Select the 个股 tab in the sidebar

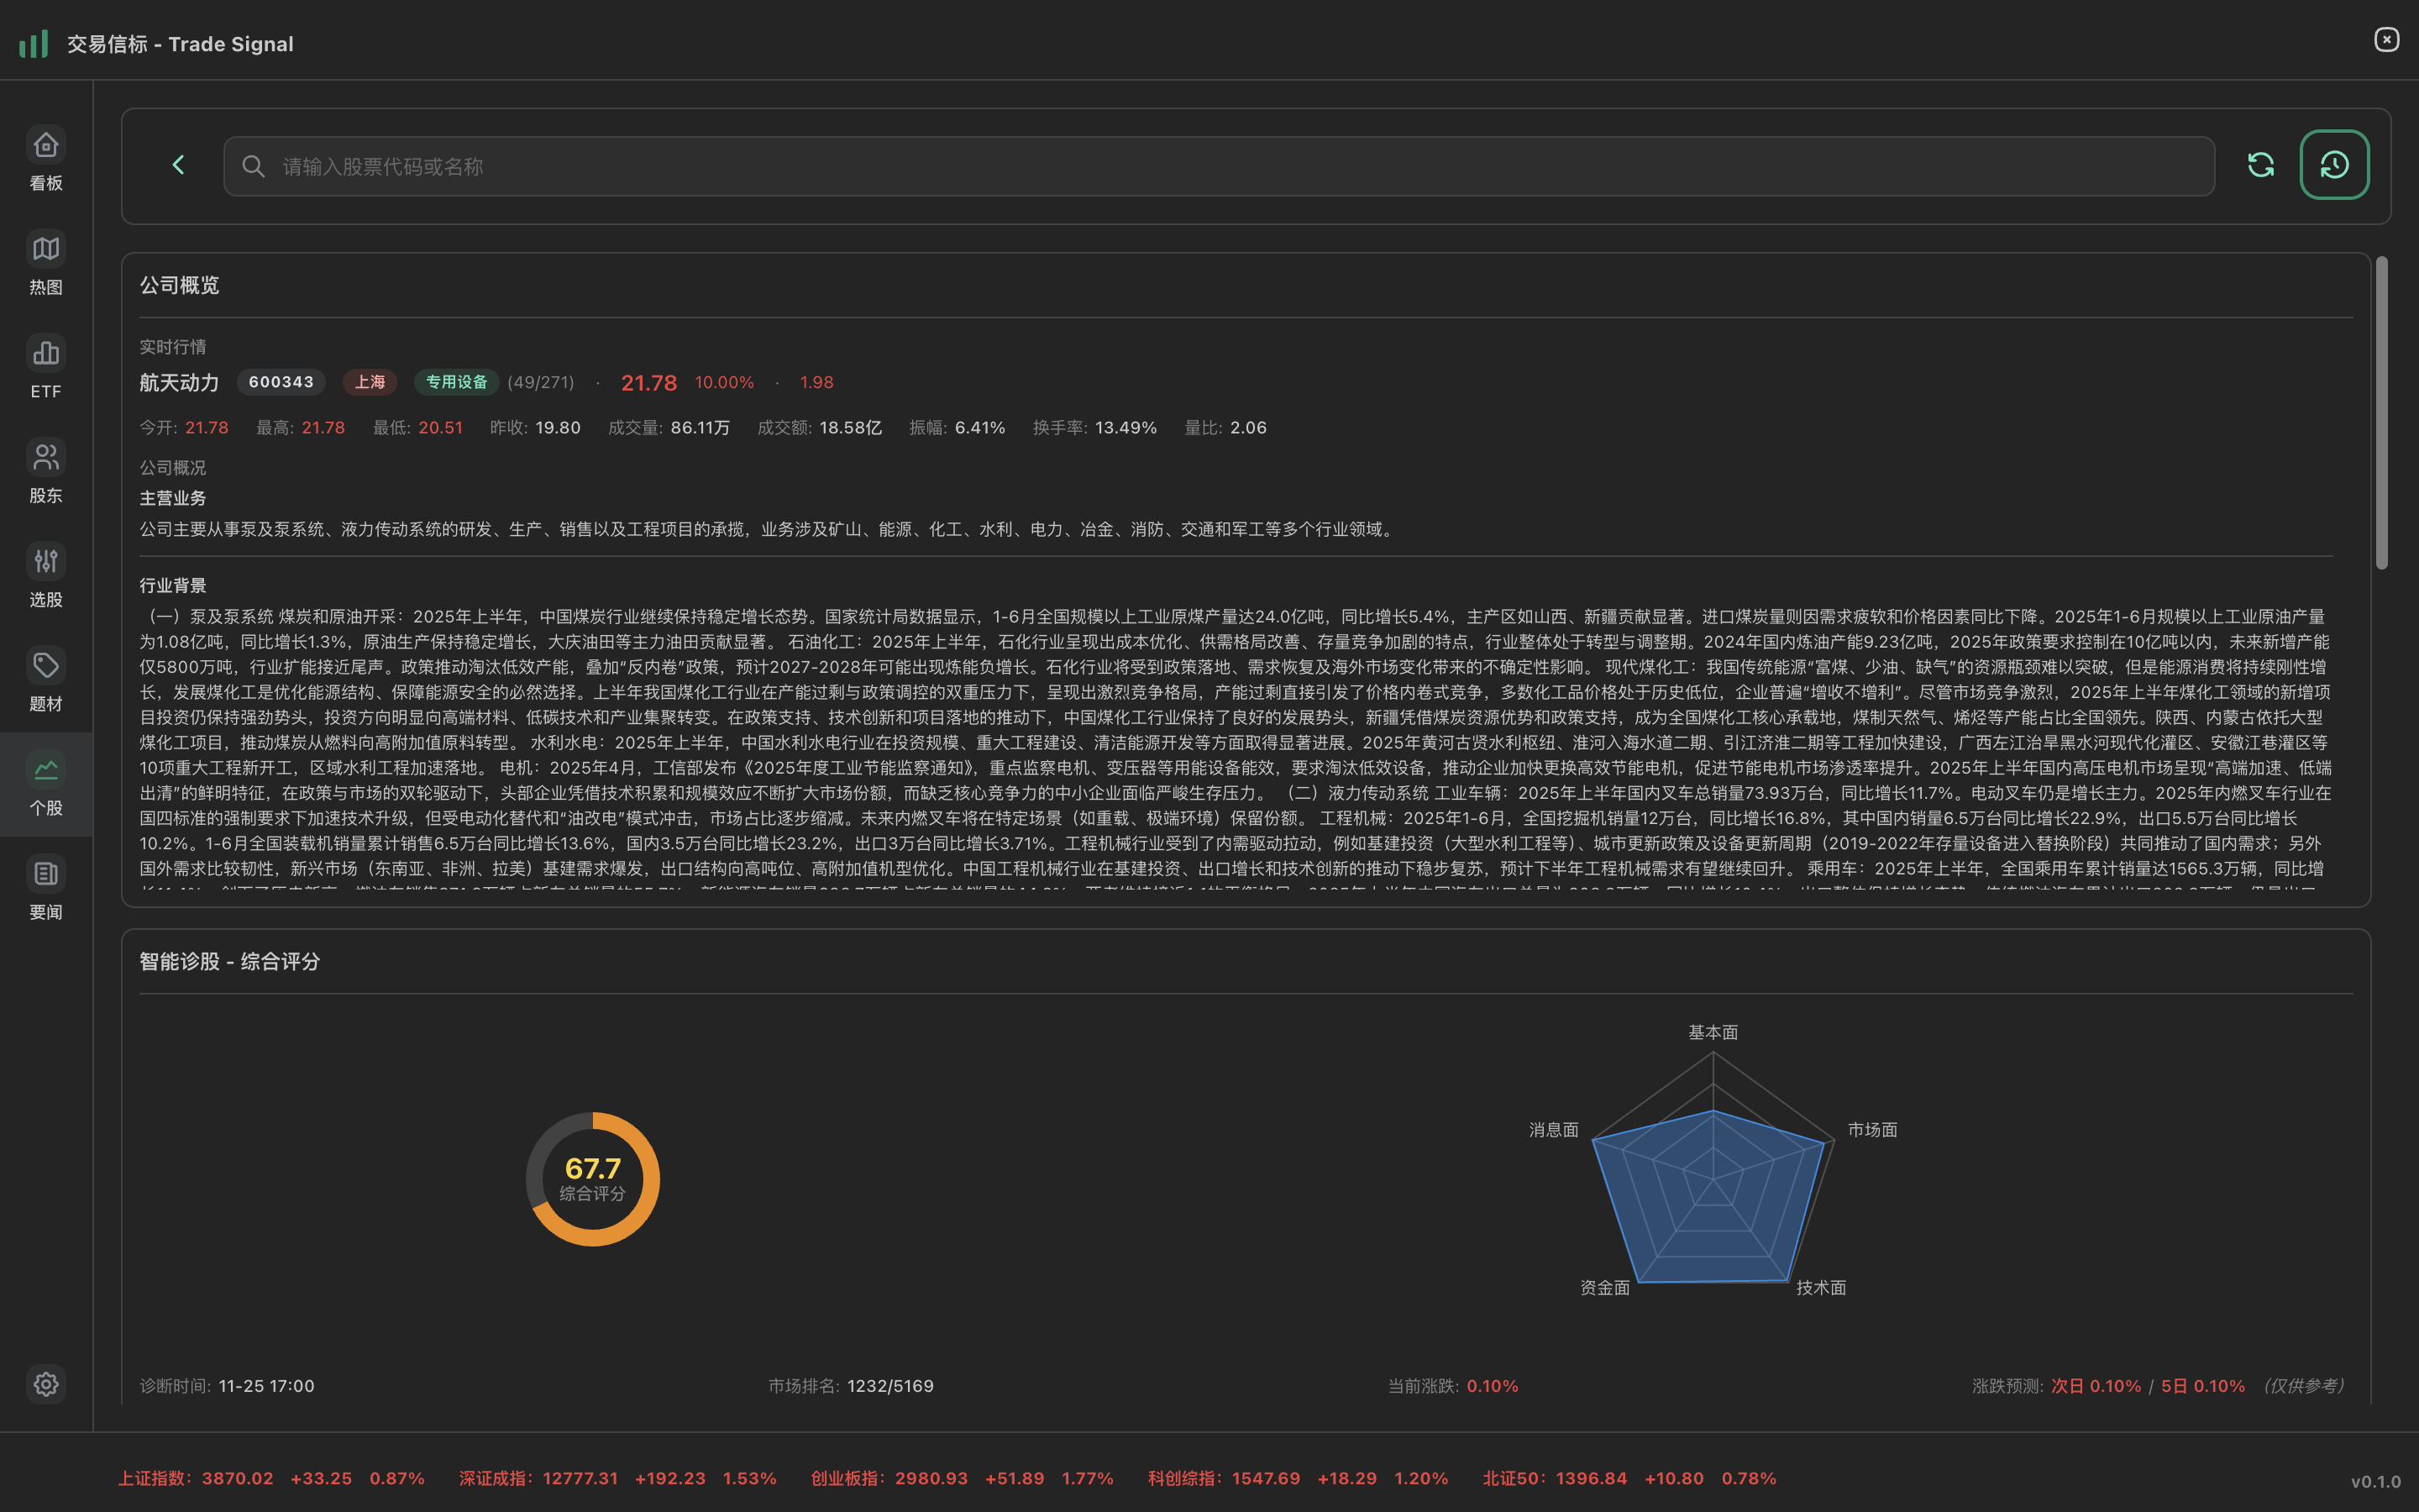click(x=45, y=785)
